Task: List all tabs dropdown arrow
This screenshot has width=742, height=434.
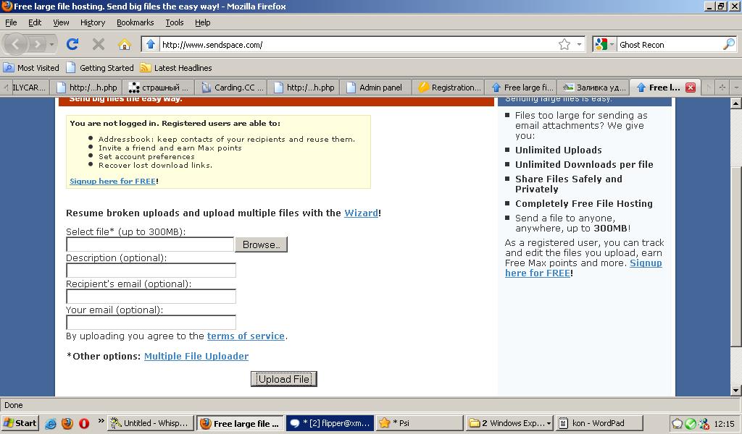Action: 736,88
